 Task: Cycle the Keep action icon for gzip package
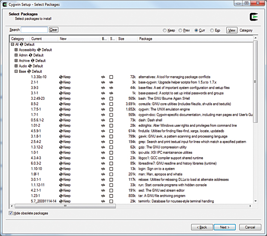pos(61,147)
